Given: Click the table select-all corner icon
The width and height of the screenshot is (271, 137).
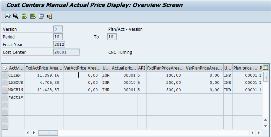Looking at the screenshot, I should (x=5, y=68).
